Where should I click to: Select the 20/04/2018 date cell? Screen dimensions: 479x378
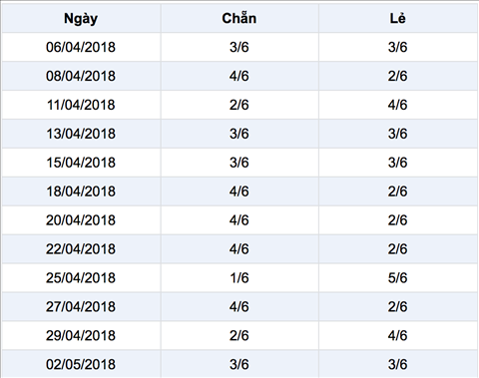(81, 220)
